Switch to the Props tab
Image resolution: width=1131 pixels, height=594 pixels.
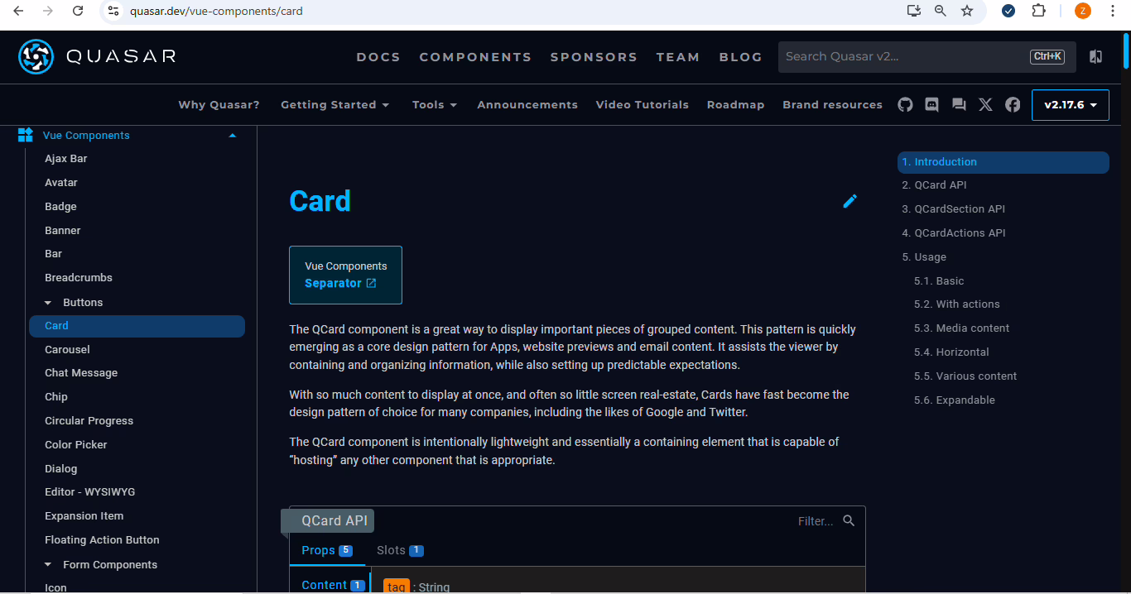(x=327, y=550)
